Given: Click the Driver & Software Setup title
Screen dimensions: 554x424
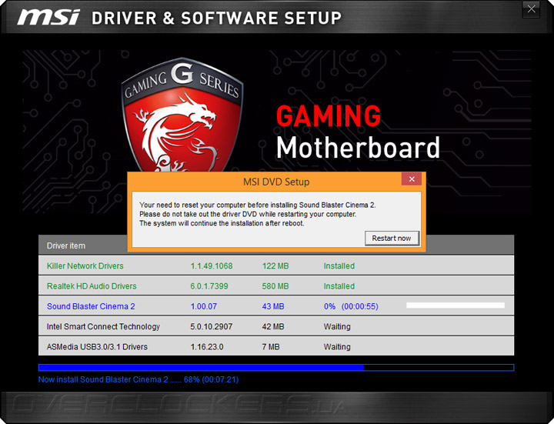Looking at the screenshot, I should point(216,18).
